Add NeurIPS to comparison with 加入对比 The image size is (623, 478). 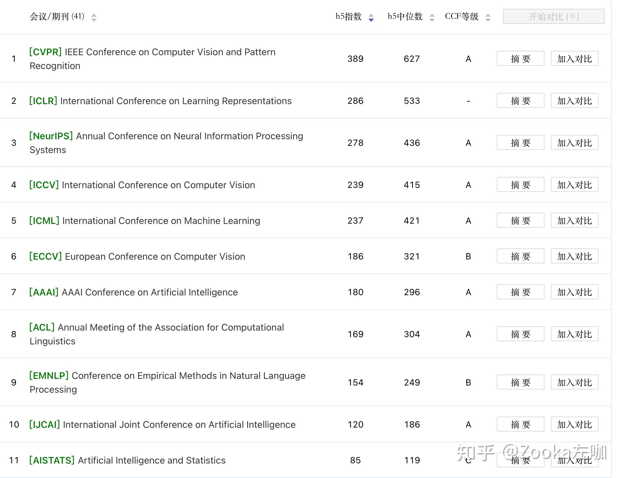[x=575, y=143]
